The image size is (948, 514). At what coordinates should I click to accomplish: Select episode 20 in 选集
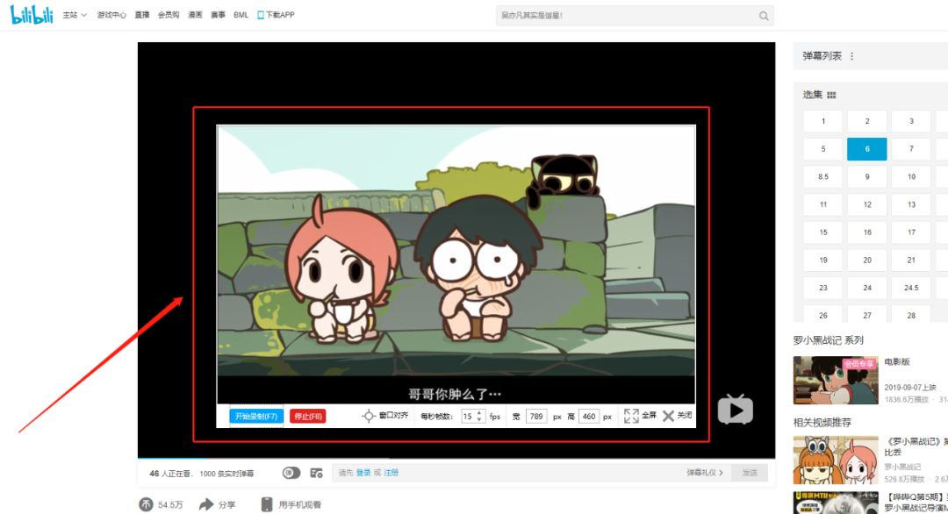[x=867, y=261]
